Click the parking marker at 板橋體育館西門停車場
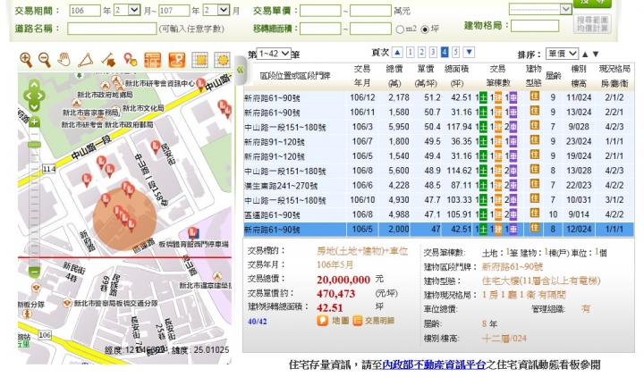 click(192, 233)
